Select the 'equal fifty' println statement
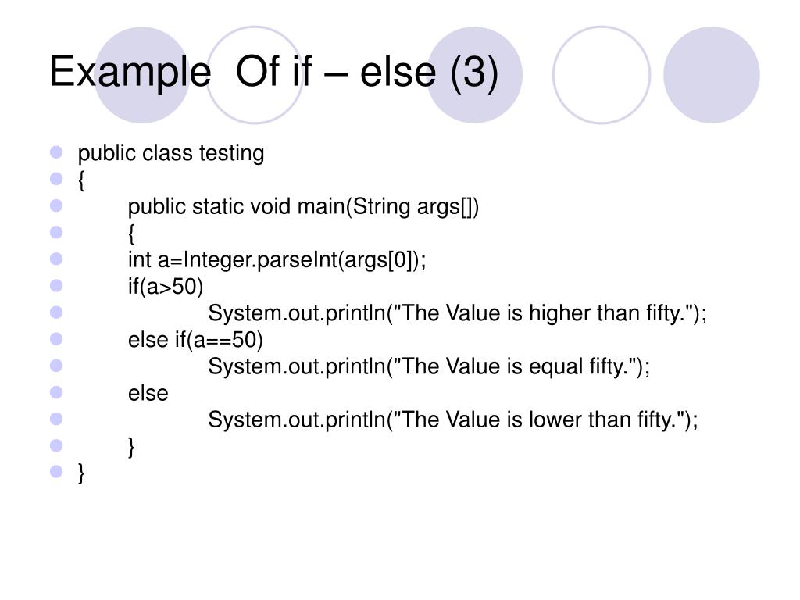This screenshot has height=600, width=800. click(429, 366)
